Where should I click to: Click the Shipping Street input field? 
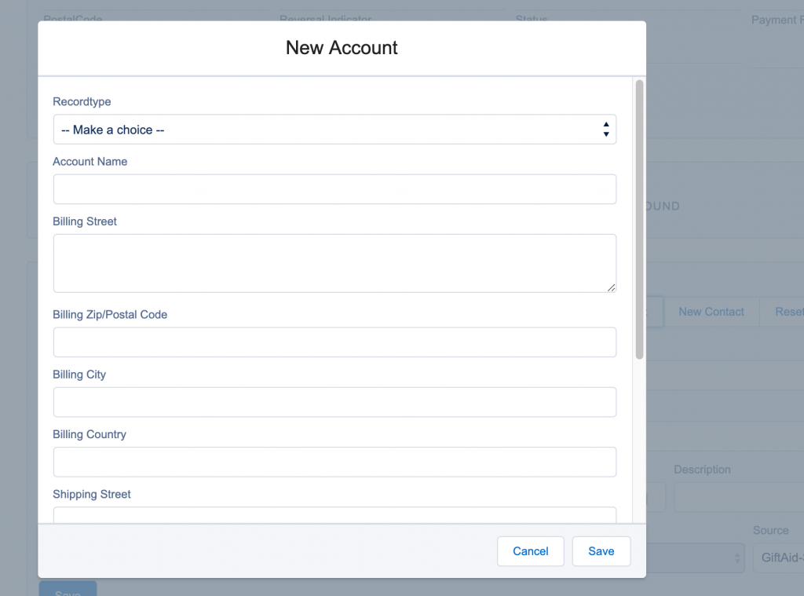click(x=334, y=514)
